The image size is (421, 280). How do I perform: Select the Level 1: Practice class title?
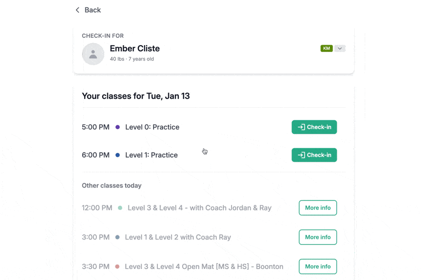point(152,155)
